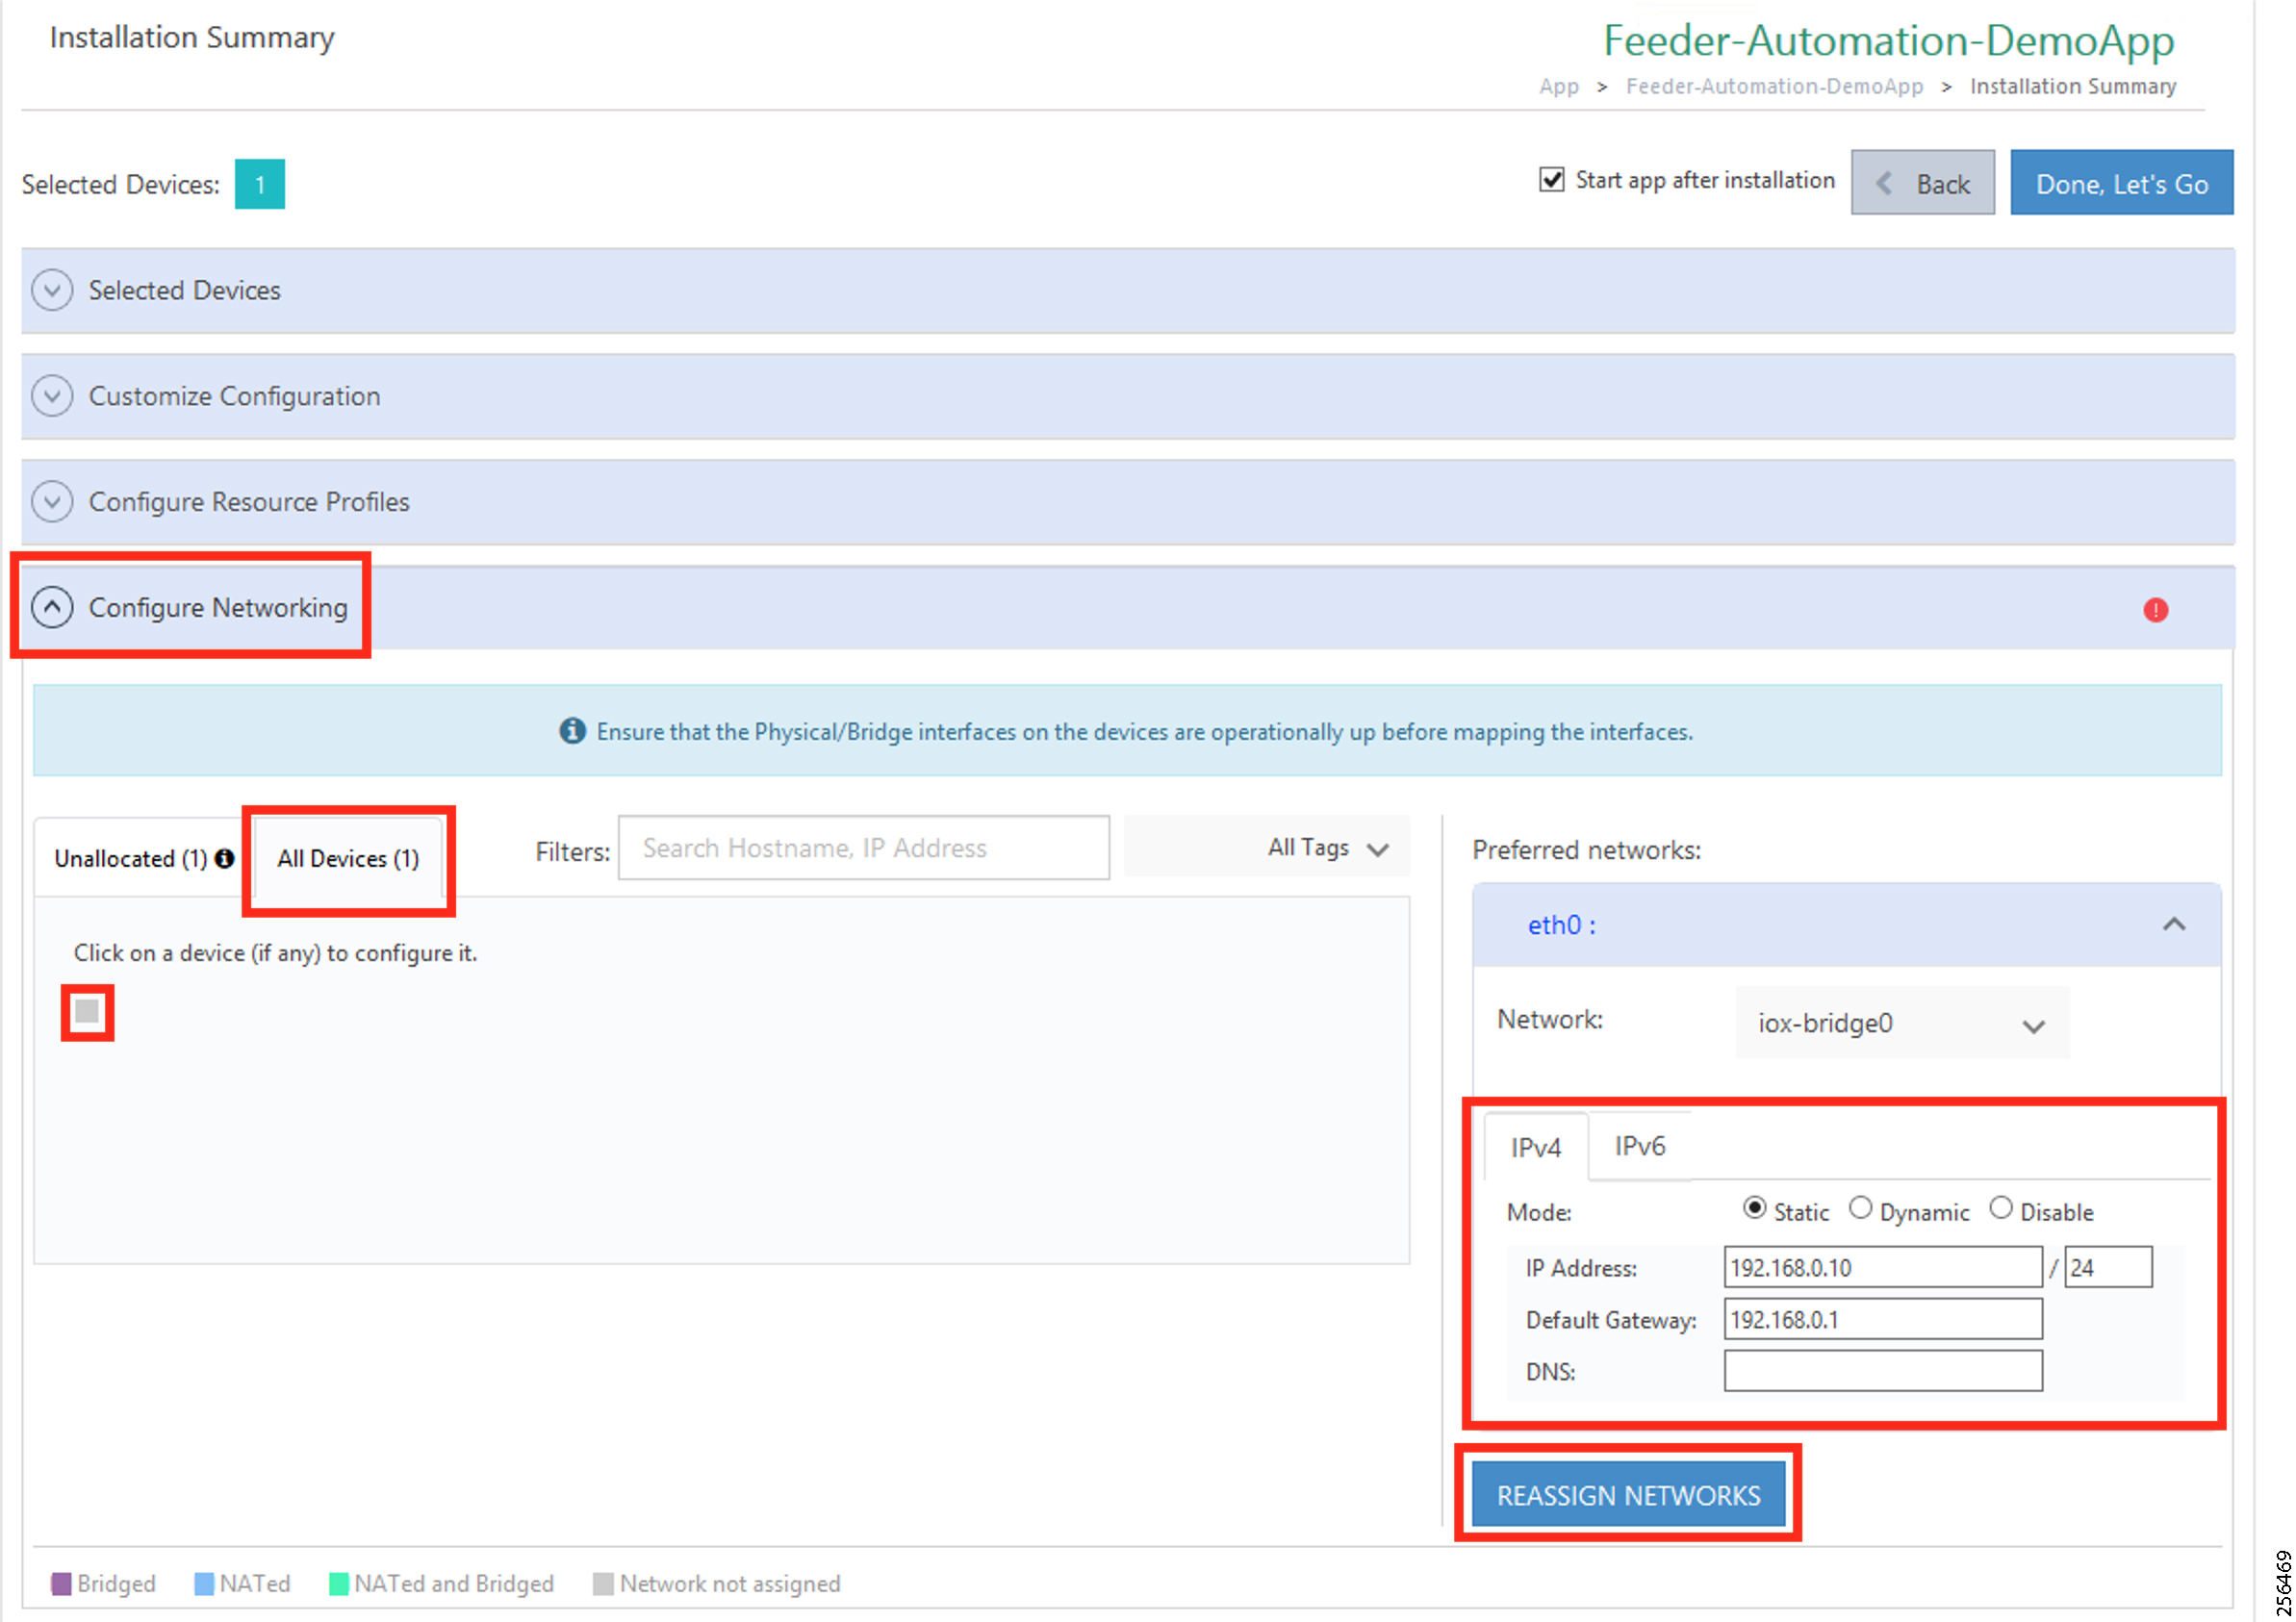Click the Selected Devices count badge
This screenshot has height=1622, width=2296.
coord(260,184)
